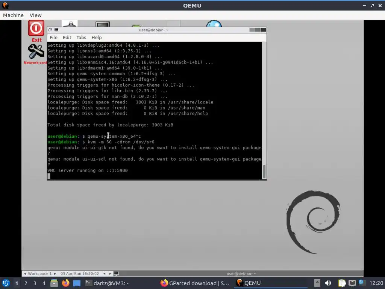Click the small terminal icon in terminal titlebar
Image resolution: width=385 pixels, height=289 pixels.
click(x=56, y=30)
